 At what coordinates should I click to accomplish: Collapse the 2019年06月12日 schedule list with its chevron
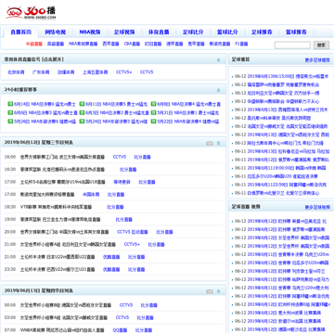(x=219, y=143)
